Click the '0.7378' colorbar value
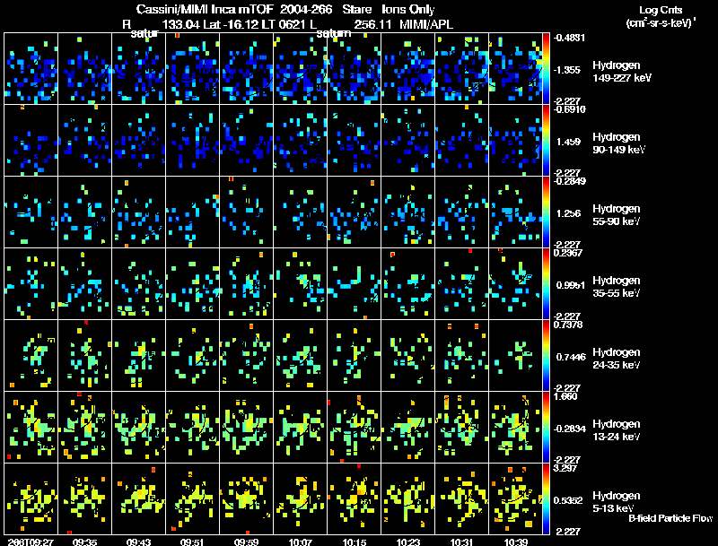Image resolution: width=718 pixels, height=546 pixels. tap(568, 325)
